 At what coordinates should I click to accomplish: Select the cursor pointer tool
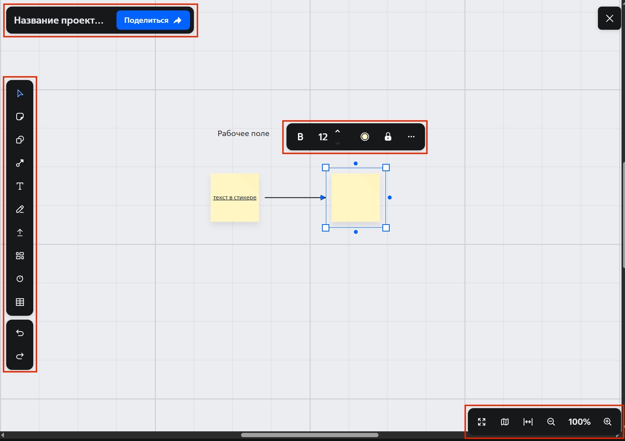[20, 94]
